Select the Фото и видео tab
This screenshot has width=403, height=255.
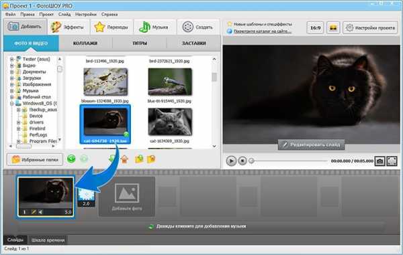pyautogui.click(x=31, y=44)
